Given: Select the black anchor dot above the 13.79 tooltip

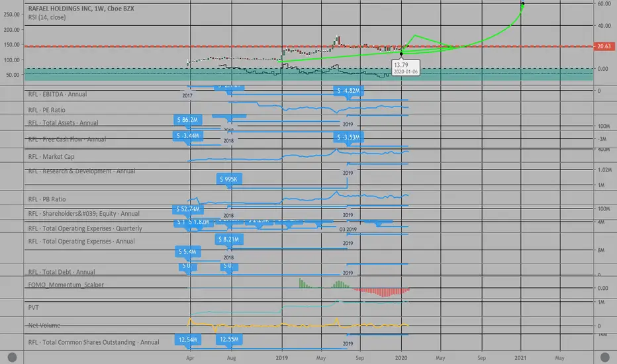Looking at the screenshot, I should 401,54.
